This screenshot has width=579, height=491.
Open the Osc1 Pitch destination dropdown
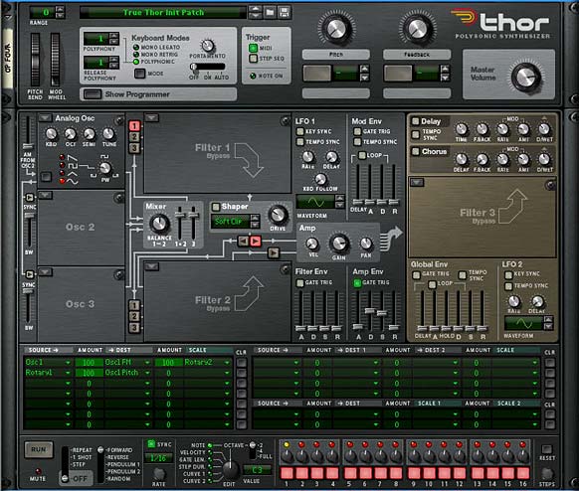(x=147, y=373)
